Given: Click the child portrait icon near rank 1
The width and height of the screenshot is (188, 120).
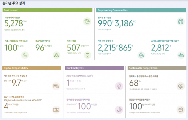Looking at the screenshot, I should click(x=119, y=86).
